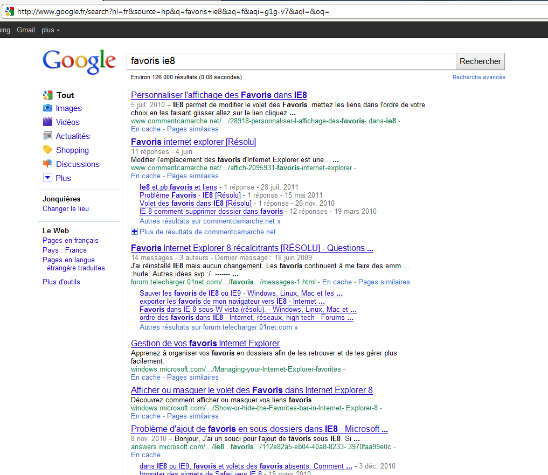The image size is (548, 475).
Task: Click the www.commentcamarche.net 28918-personnaliser URL text
Action: (263, 121)
